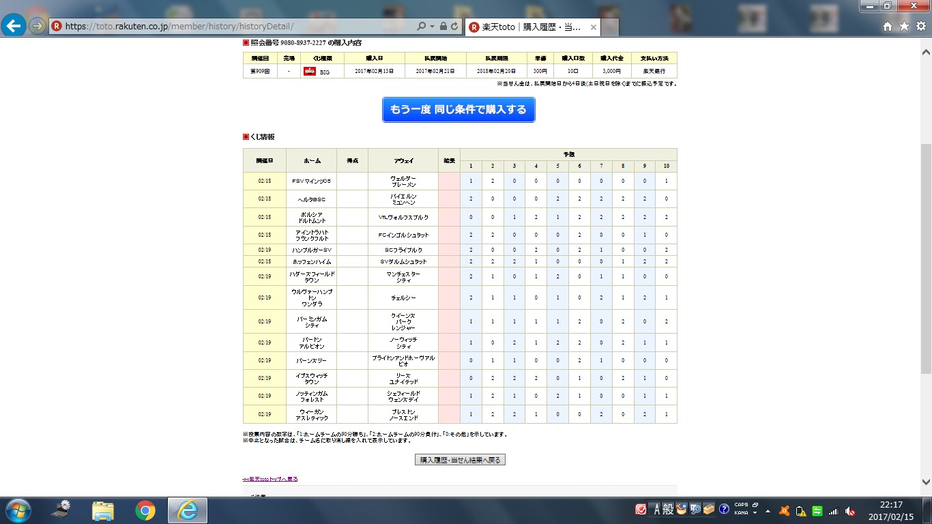This screenshot has width=932, height=524.
Task: Open the IME Pad icon in language bar
Action: [681, 510]
